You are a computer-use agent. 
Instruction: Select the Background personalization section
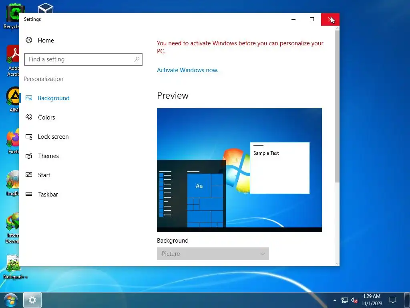click(54, 98)
